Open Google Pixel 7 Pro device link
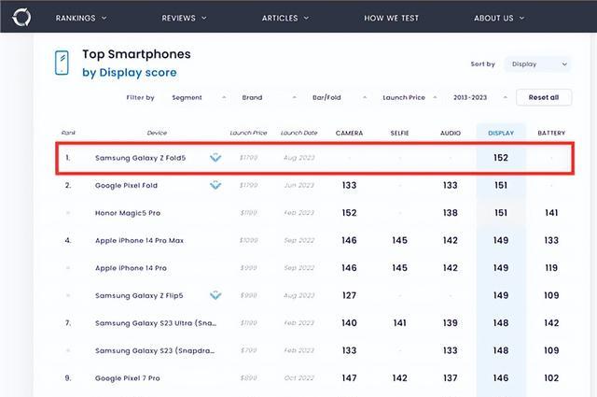 coord(127,378)
